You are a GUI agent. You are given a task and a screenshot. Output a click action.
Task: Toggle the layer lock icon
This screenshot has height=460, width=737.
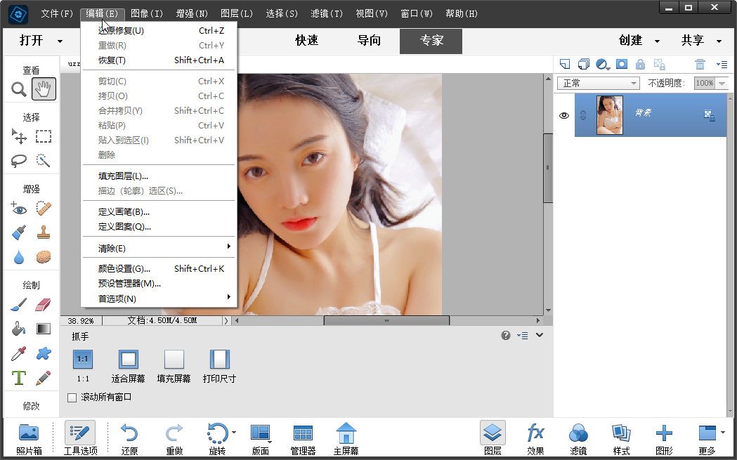[x=640, y=64]
